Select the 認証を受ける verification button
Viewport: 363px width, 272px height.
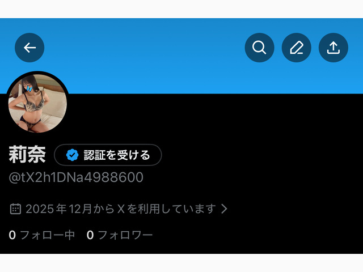tap(108, 155)
